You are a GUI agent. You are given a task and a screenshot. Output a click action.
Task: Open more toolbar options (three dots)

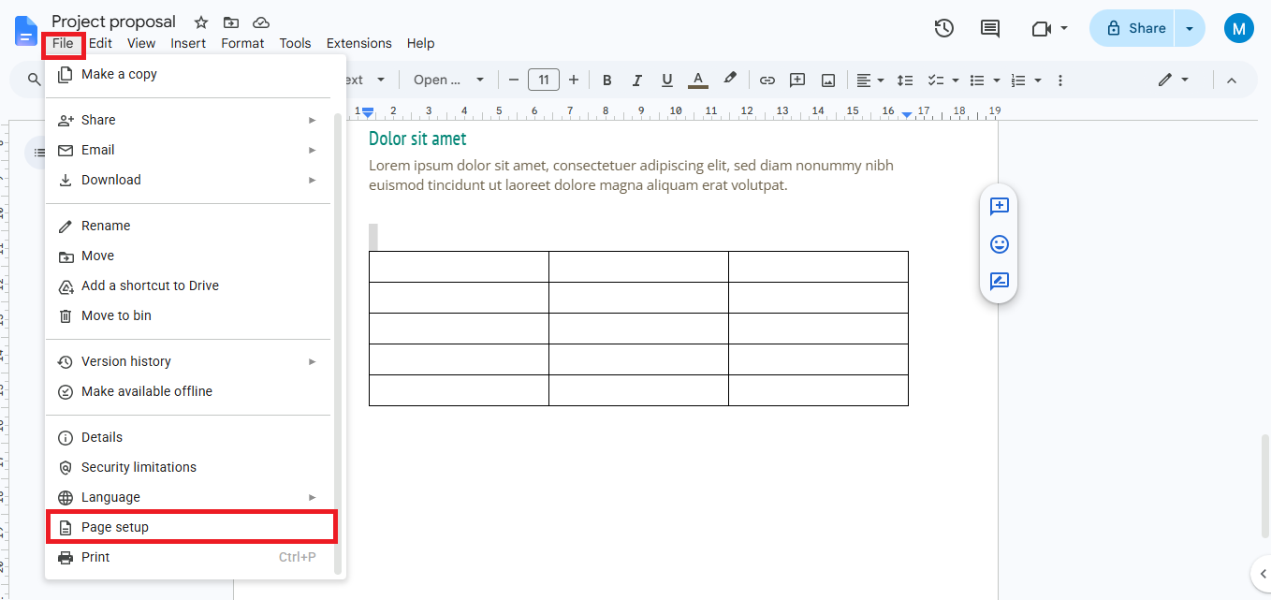coord(1060,80)
